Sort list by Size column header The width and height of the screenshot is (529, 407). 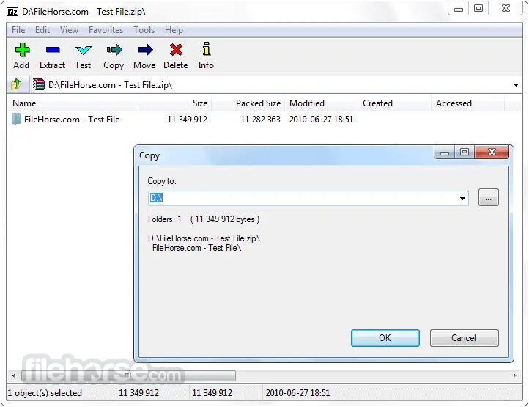click(x=175, y=103)
